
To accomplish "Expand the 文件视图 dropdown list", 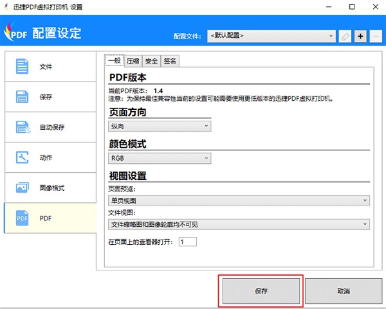I will [239, 224].
